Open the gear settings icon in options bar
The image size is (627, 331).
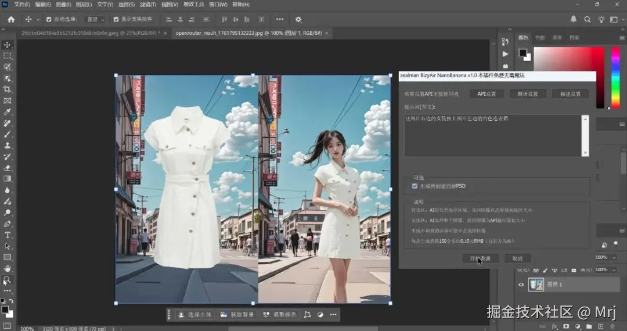point(298,19)
